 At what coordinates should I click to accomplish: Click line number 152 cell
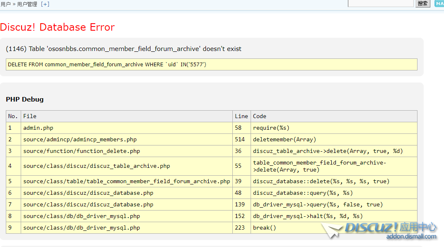tap(241, 216)
